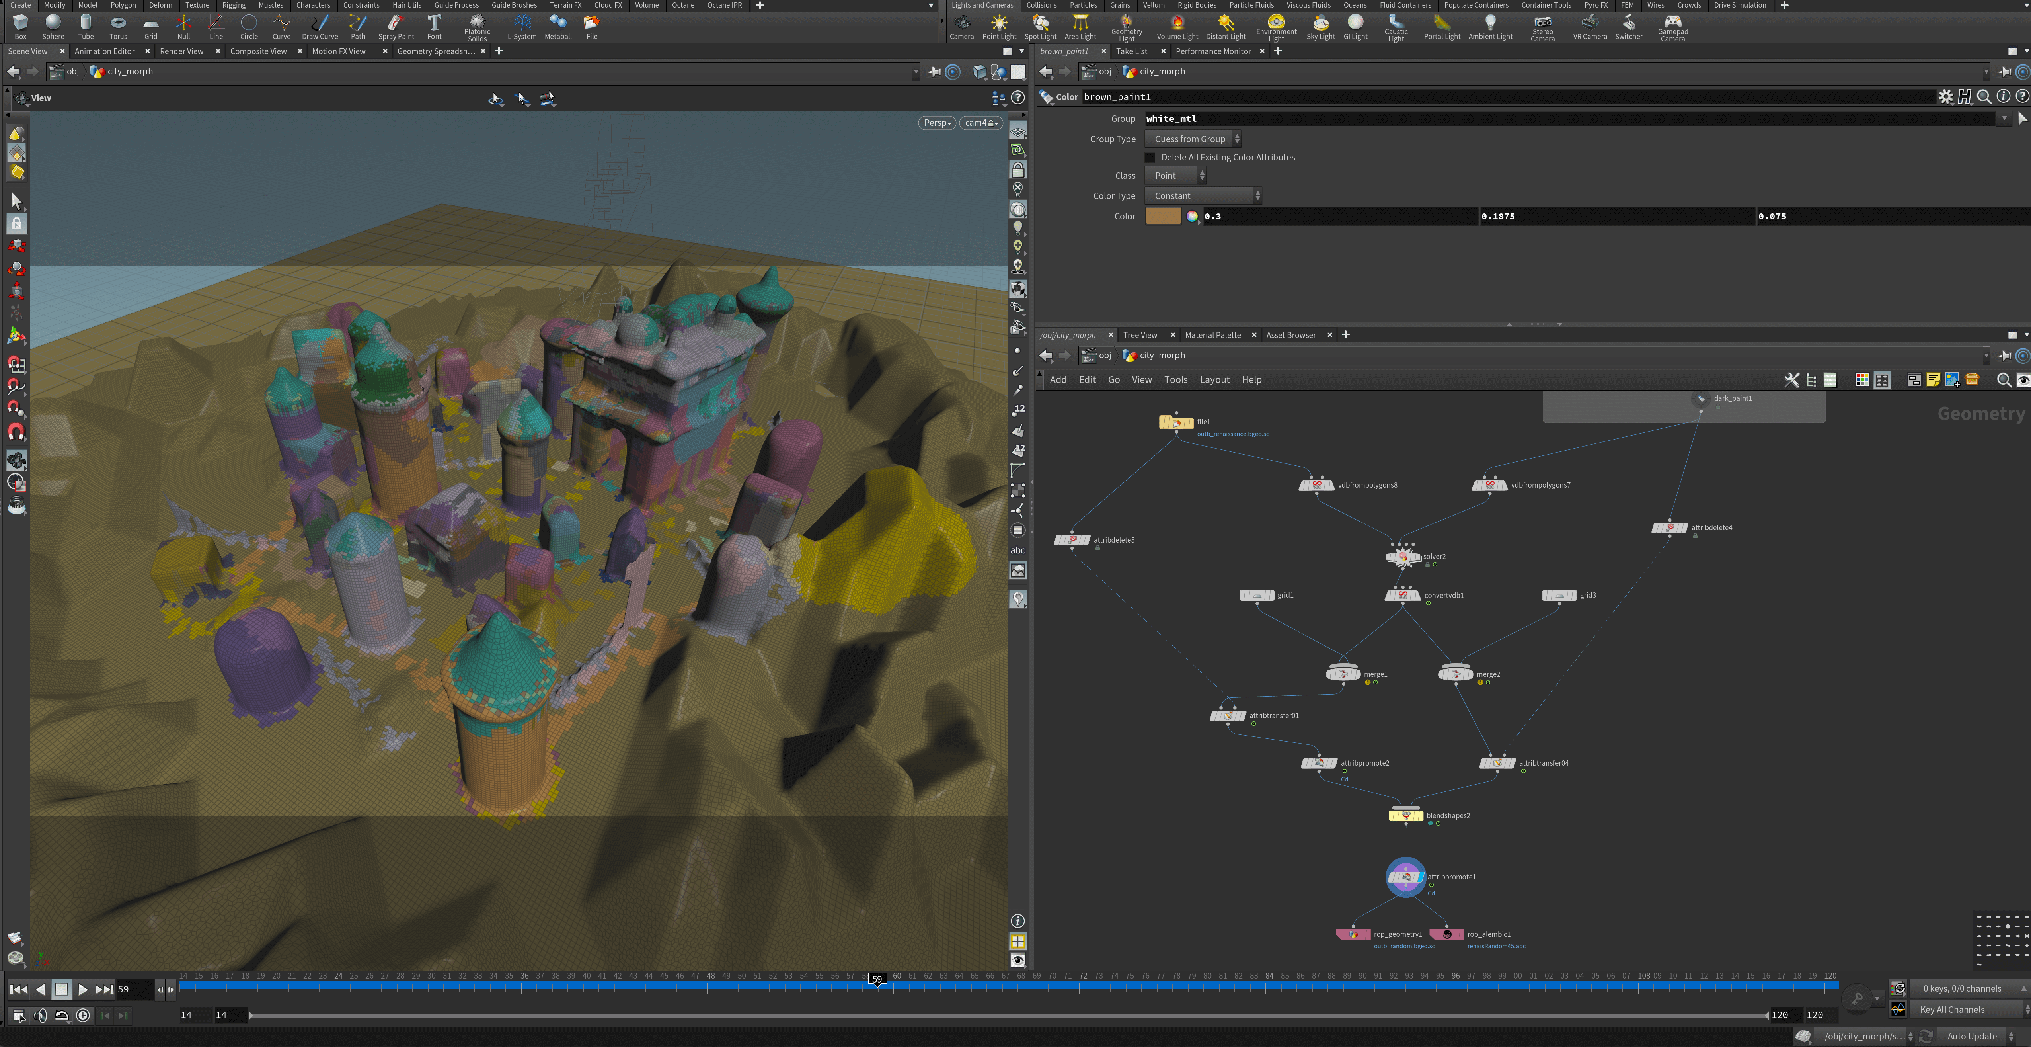The width and height of the screenshot is (2031, 1047).
Task: Add a Point Light from shelf
Action: [x=999, y=26]
